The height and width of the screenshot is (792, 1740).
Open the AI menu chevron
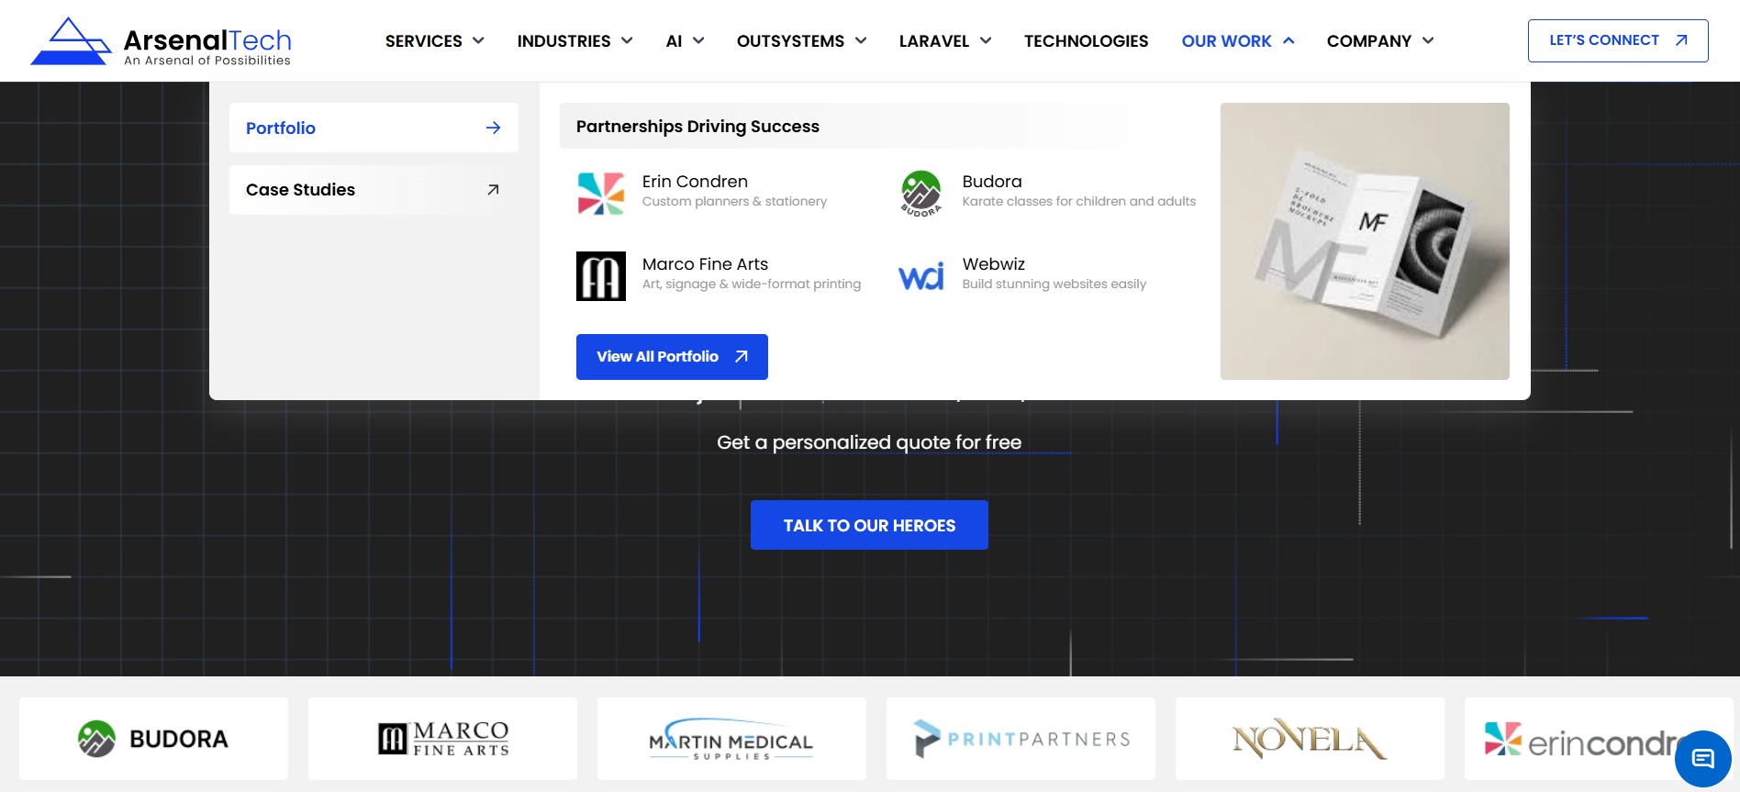point(698,40)
